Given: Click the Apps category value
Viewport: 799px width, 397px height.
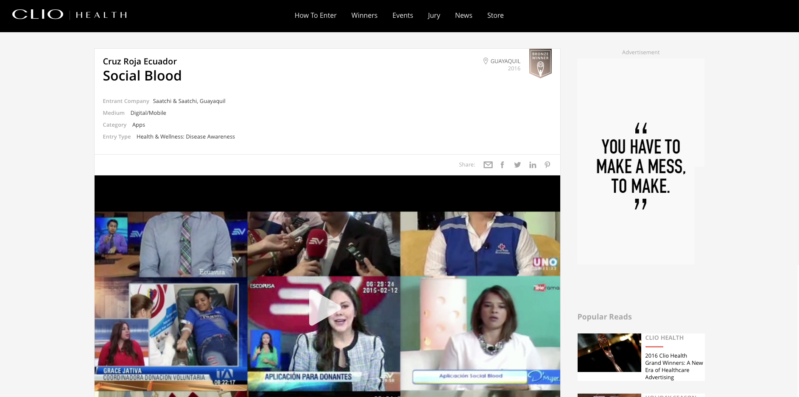Looking at the screenshot, I should [139, 125].
